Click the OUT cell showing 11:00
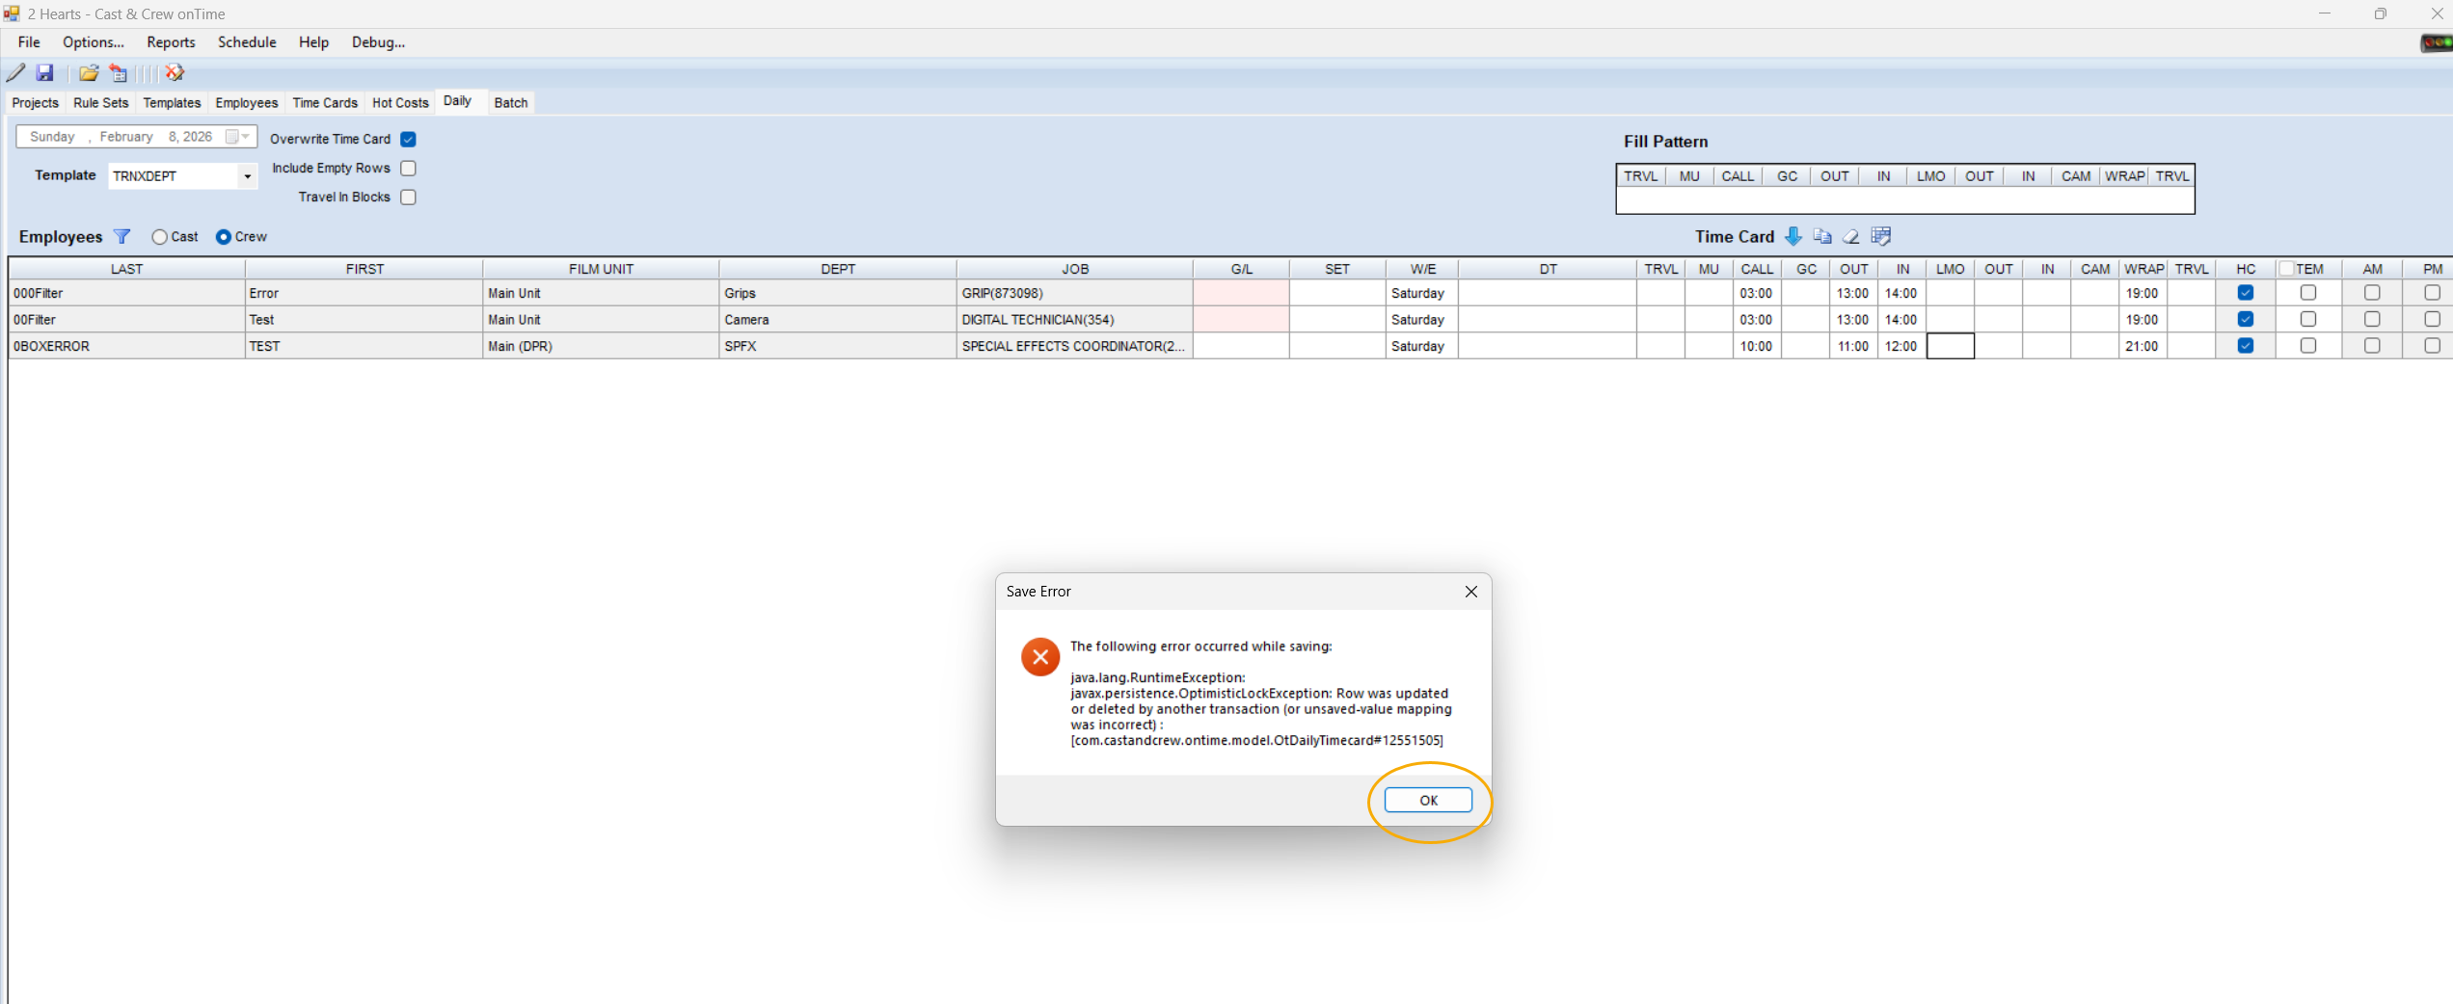 (x=1853, y=346)
